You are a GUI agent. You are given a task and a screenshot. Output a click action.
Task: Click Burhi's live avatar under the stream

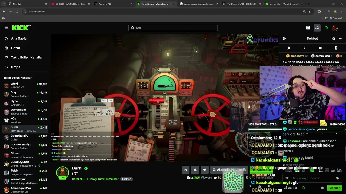[62, 173]
